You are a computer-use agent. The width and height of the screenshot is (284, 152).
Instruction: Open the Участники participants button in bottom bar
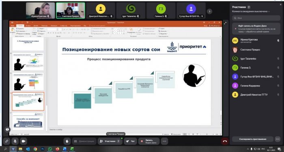tap(110, 141)
